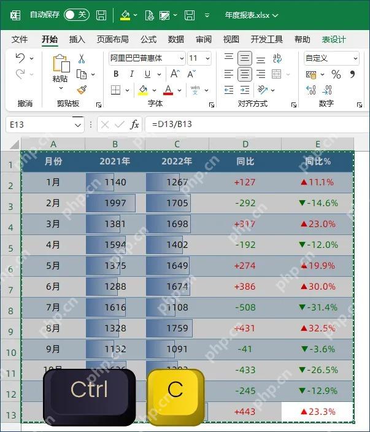Apply the red font color A
The width and height of the screenshot is (370, 432).
(168, 90)
